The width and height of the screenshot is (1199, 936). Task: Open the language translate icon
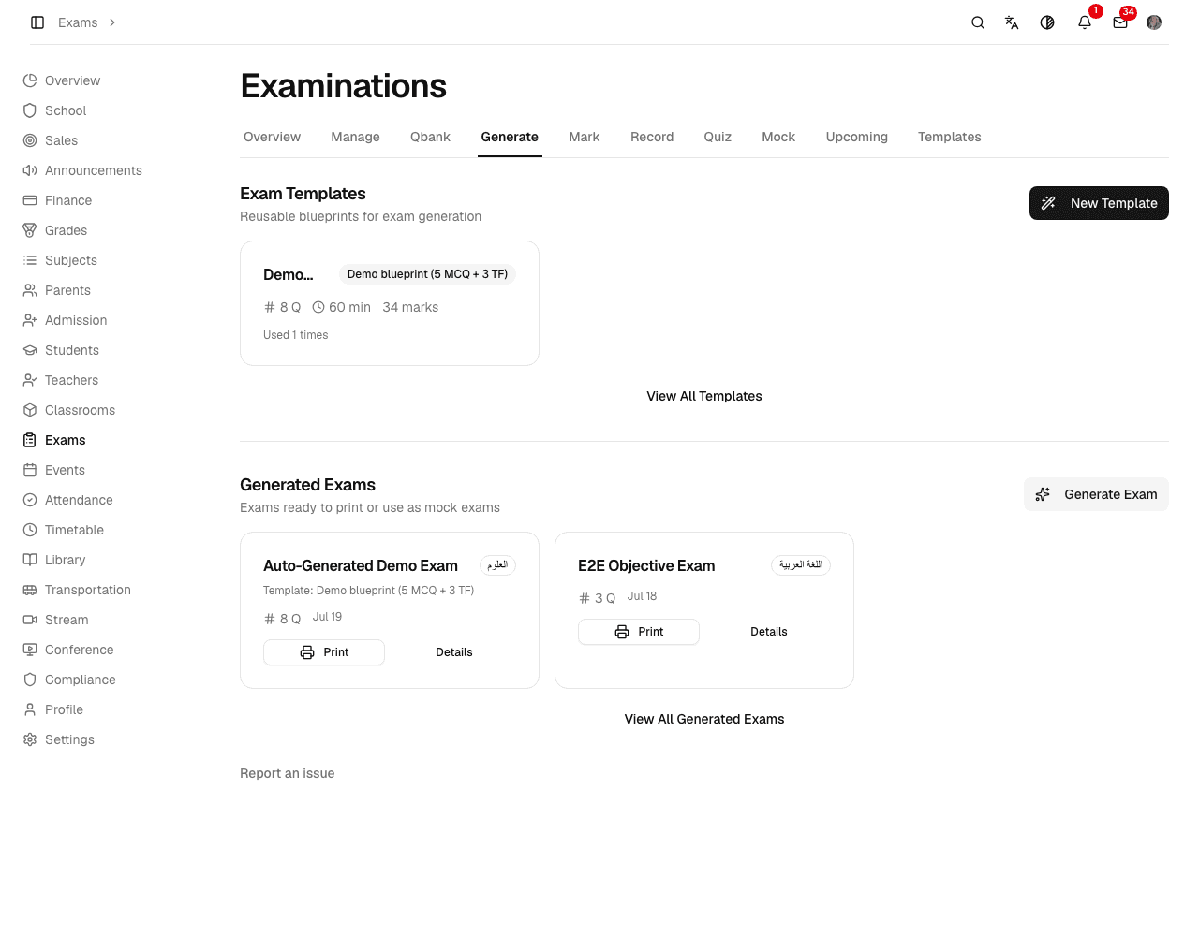tap(1012, 22)
